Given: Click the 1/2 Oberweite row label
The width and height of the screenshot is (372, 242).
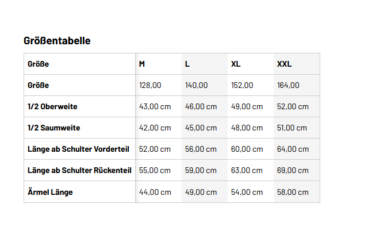Looking at the screenshot, I should (52, 106).
